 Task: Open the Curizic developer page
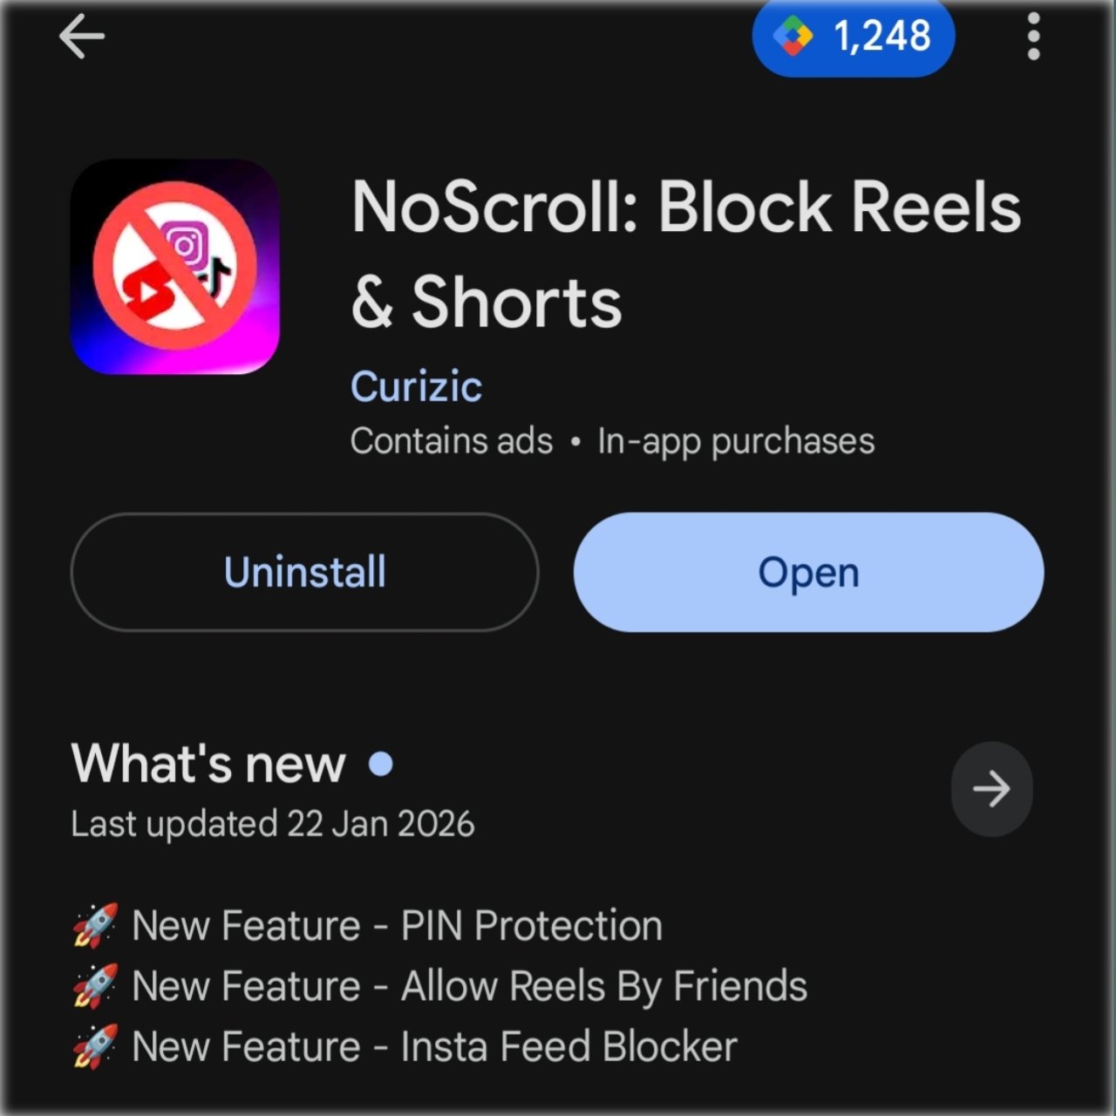(416, 386)
